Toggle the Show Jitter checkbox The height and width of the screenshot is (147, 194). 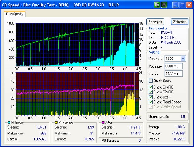[150, 97]
